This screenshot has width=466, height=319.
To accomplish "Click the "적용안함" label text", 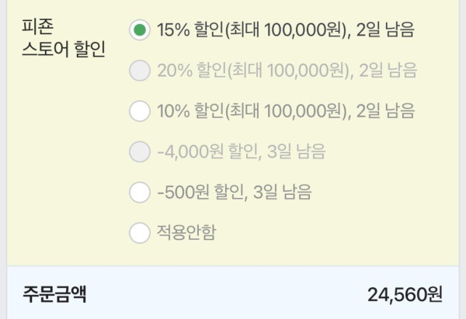I will (186, 232).
